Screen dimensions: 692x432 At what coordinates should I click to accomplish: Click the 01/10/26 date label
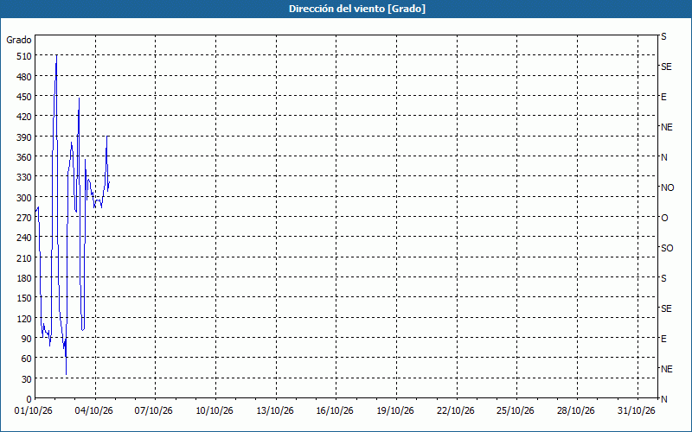point(34,411)
